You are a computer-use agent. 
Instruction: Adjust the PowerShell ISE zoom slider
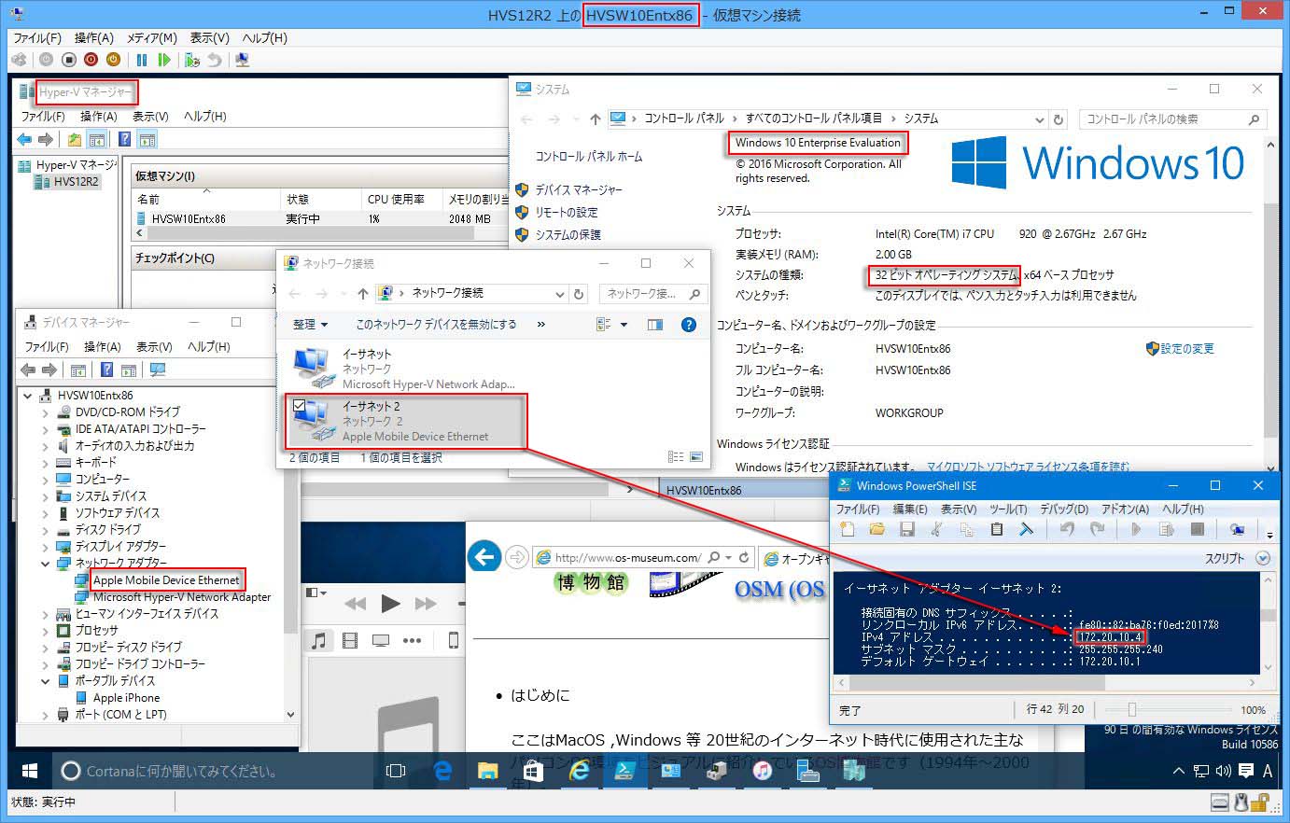(x=1131, y=710)
